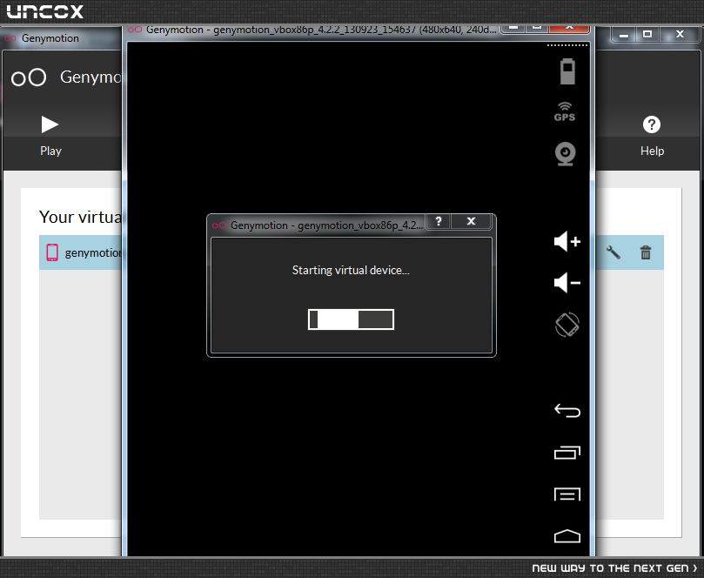Click the Starting virtual device text
This screenshot has width=704, height=578.
[351, 270]
